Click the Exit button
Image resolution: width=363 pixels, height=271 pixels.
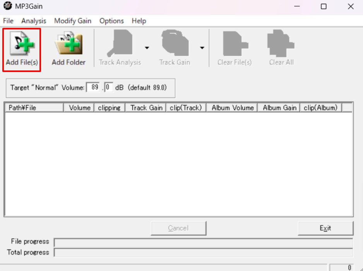coord(325,228)
